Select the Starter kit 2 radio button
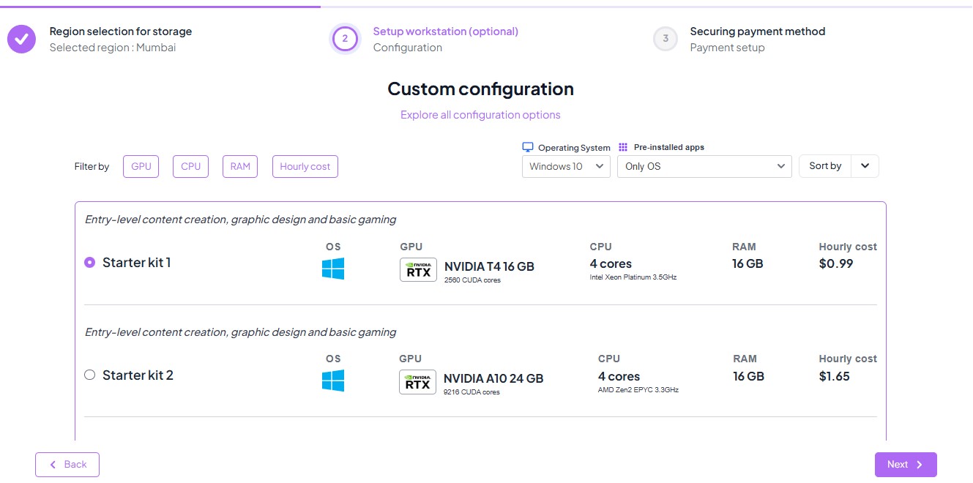This screenshot has height=483, width=973. pos(89,374)
